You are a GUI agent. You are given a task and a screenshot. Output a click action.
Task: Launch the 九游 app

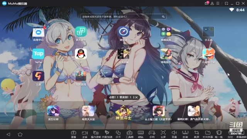pyautogui.click(x=38, y=76)
